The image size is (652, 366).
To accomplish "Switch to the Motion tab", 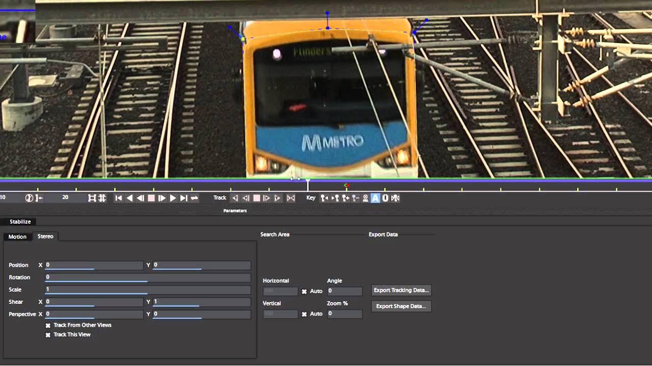I will point(17,237).
